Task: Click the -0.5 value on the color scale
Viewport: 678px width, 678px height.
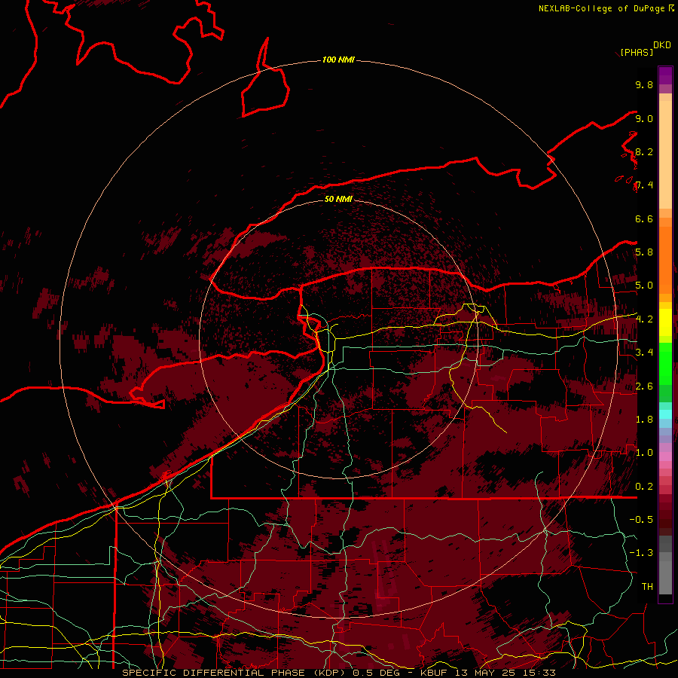Action: [641, 520]
